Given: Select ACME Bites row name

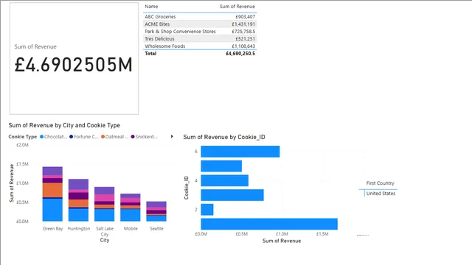Looking at the screenshot, I should tap(157, 24).
